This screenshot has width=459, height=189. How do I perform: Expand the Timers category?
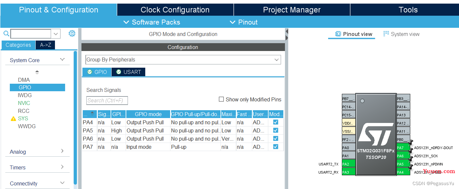[62, 167]
